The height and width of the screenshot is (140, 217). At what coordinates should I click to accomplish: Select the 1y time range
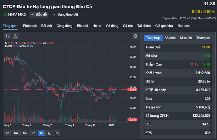tap(41, 133)
